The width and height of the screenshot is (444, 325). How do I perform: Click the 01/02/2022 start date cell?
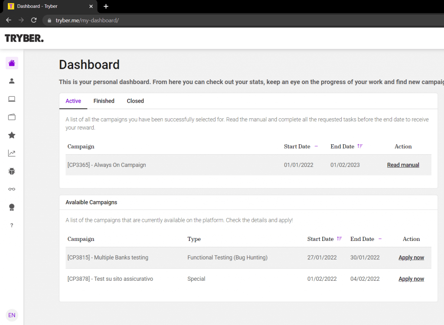click(322, 279)
